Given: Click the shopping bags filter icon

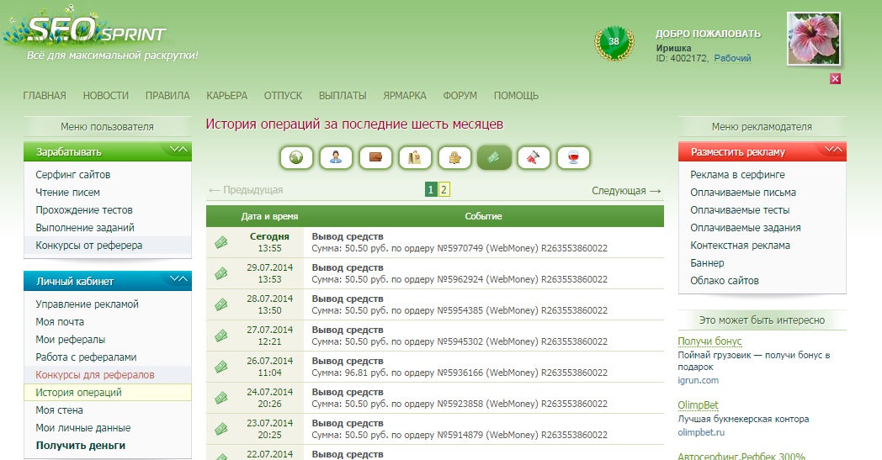Looking at the screenshot, I should 415,157.
